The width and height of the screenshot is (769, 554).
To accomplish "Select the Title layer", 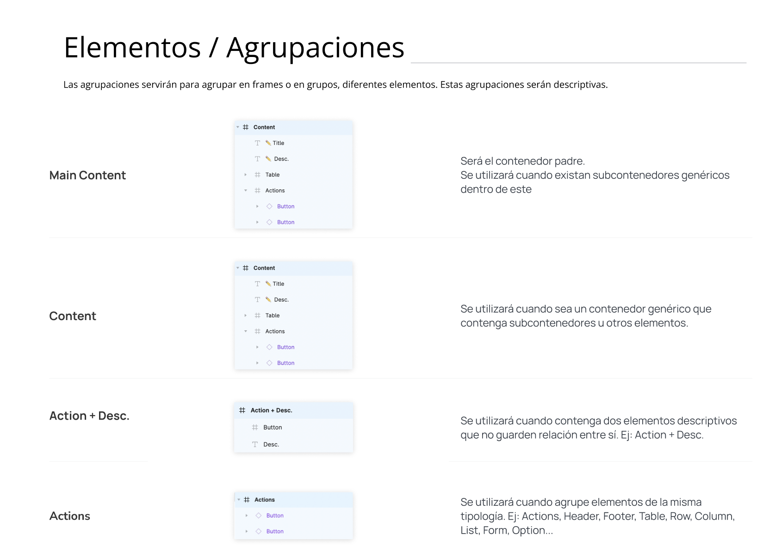I will pyautogui.click(x=278, y=143).
